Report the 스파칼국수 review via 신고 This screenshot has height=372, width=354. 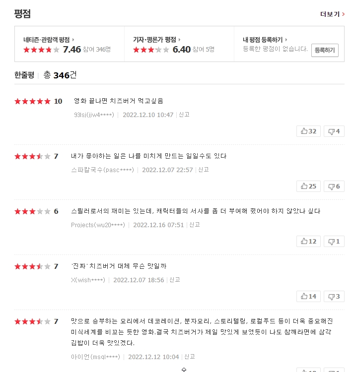point(203,170)
